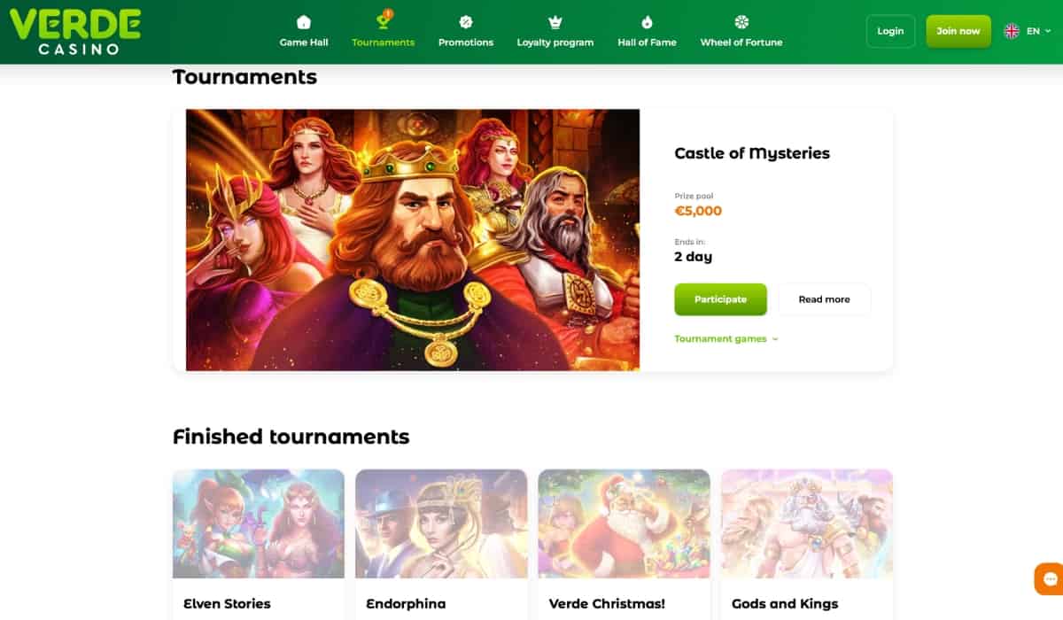The image size is (1063, 620).
Task: Participate in Castle of Mysteries tournament
Action: (720, 299)
